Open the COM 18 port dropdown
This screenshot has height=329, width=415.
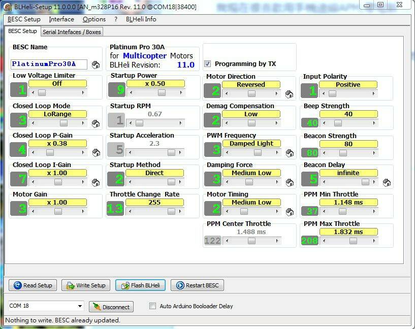click(80, 306)
